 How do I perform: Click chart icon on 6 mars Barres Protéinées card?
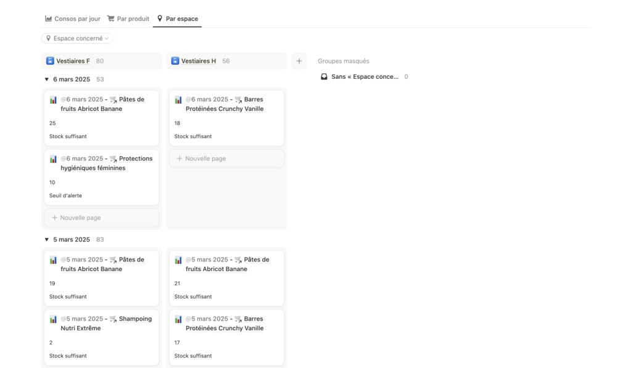(178, 100)
